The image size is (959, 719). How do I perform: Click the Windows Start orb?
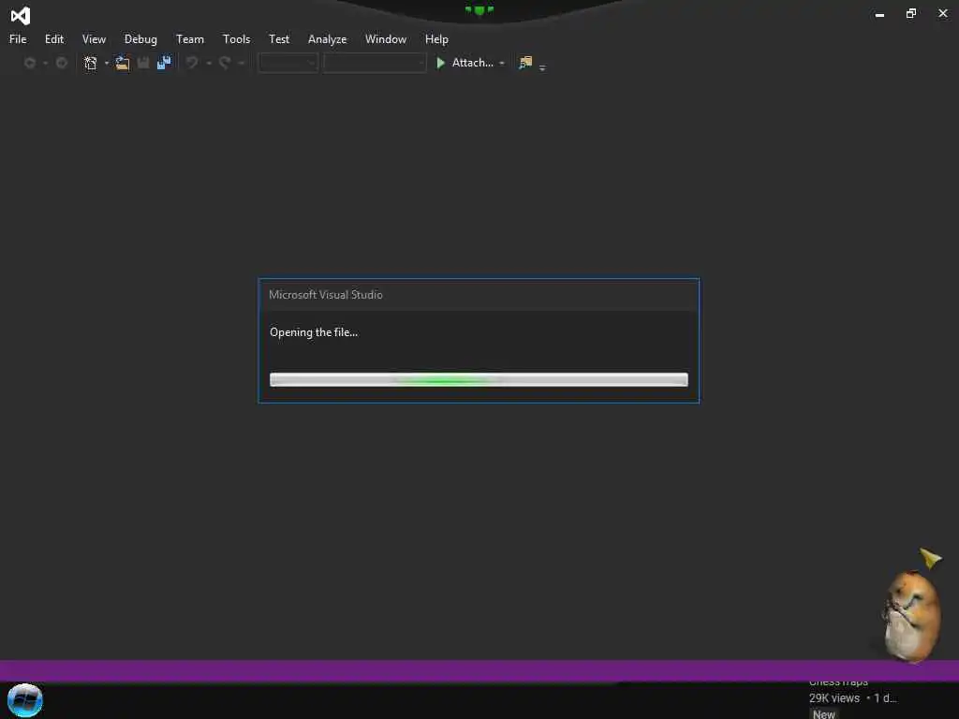click(x=25, y=700)
